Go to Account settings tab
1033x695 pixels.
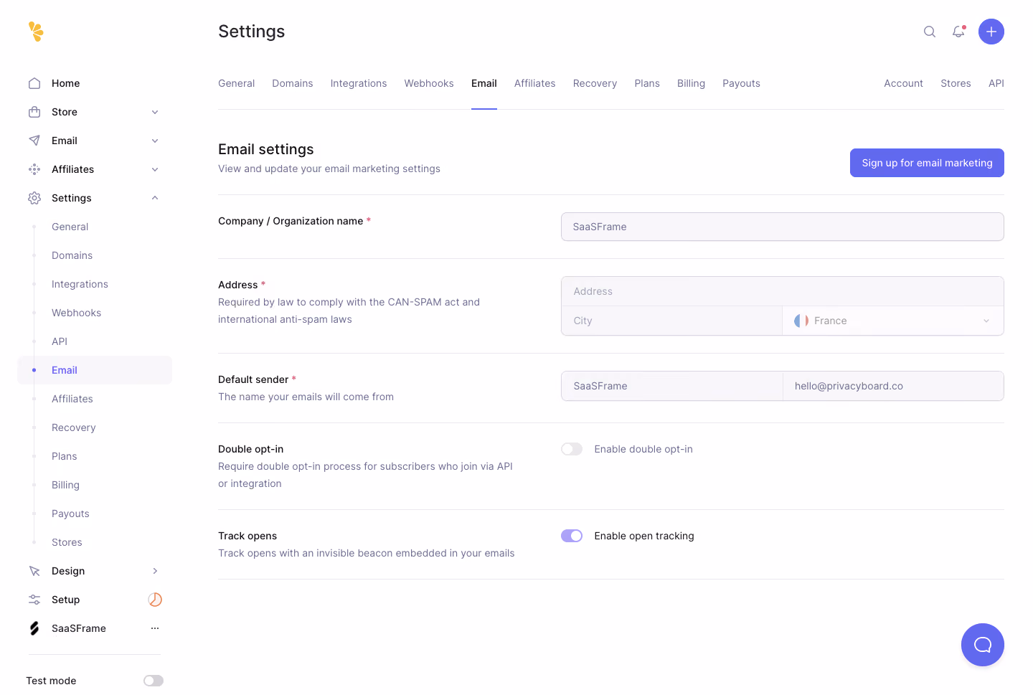coord(903,83)
